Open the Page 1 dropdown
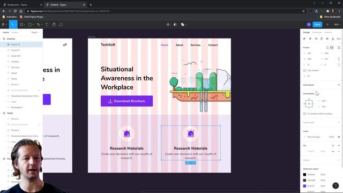Screen dimensions: 343x193 (x=35, y=32)
